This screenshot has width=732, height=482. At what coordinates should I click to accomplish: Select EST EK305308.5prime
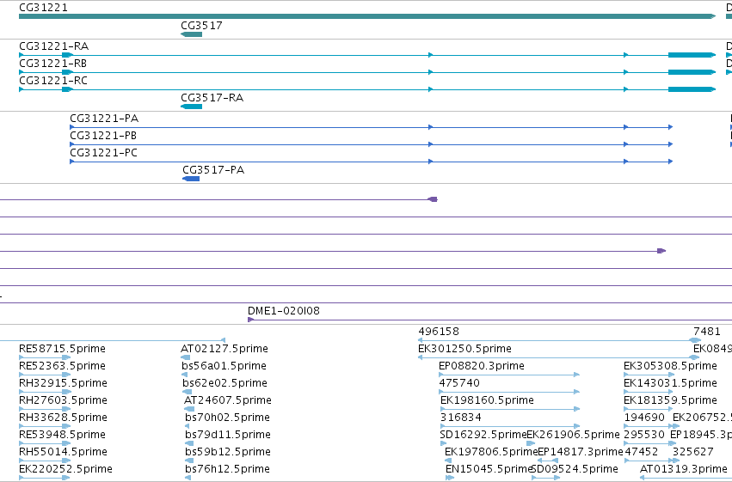[670, 366]
